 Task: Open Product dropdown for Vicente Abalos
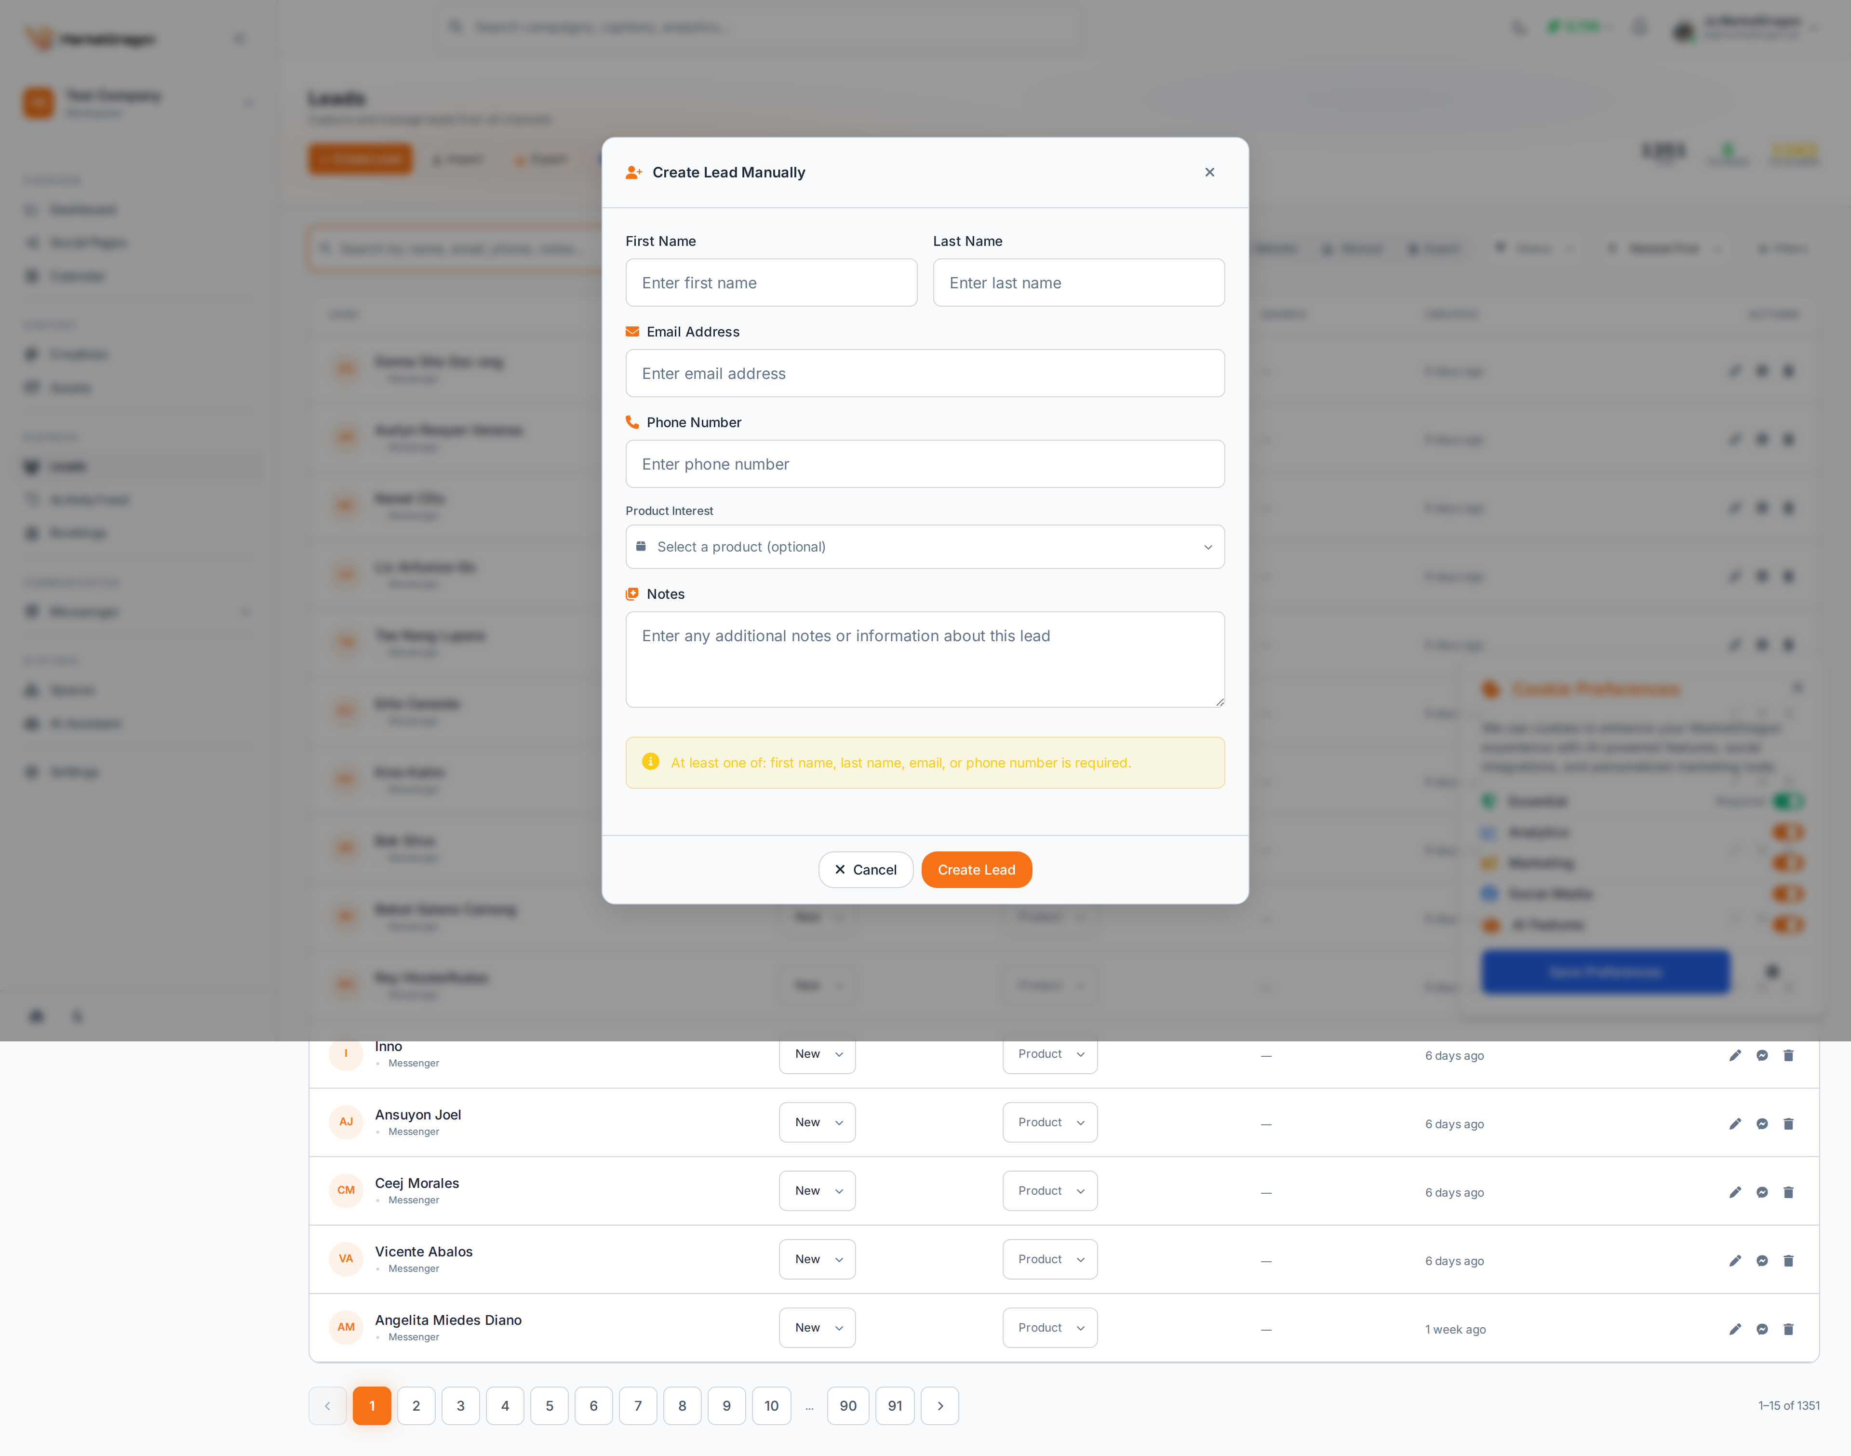tap(1049, 1259)
